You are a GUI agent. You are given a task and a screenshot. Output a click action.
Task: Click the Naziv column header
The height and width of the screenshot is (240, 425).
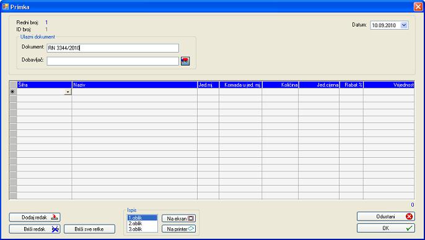pyautogui.click(x=134, y=85)
